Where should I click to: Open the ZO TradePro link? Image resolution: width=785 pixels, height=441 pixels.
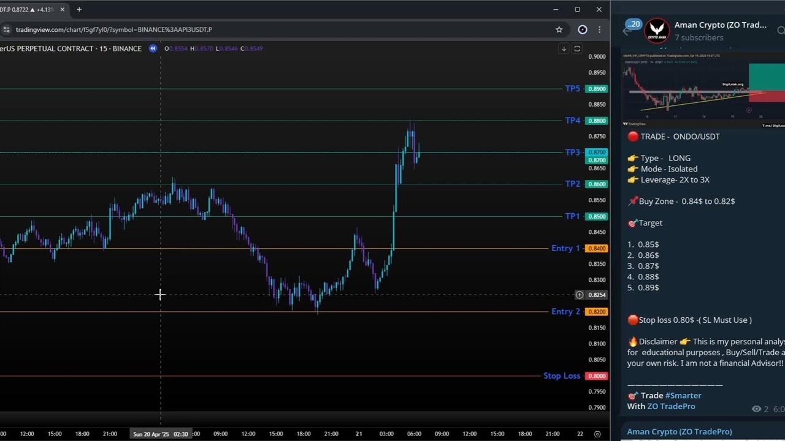pyautogui.click(x=671, y=406)
